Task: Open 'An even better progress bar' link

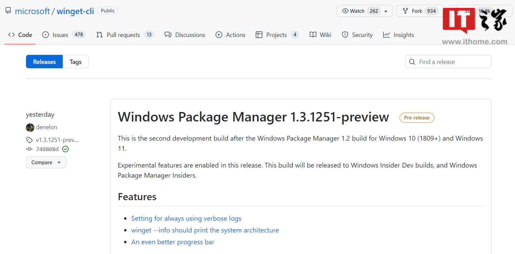Action: point(173,242)
